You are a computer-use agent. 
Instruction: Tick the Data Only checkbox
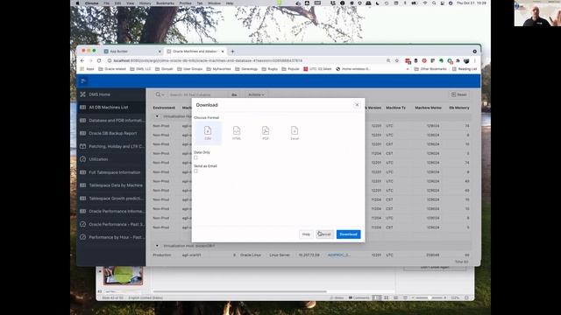click(x=195, y=157)
